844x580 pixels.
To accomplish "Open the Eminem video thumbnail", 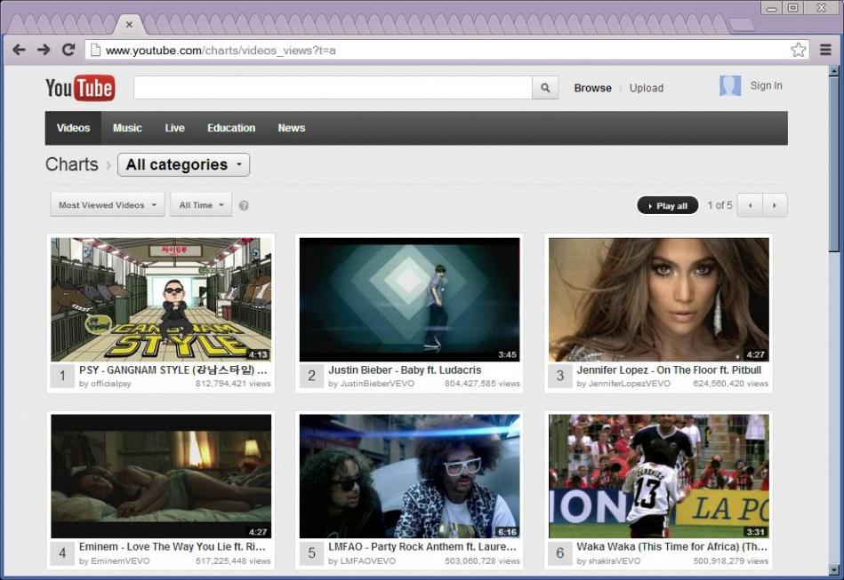I will 161,476.
